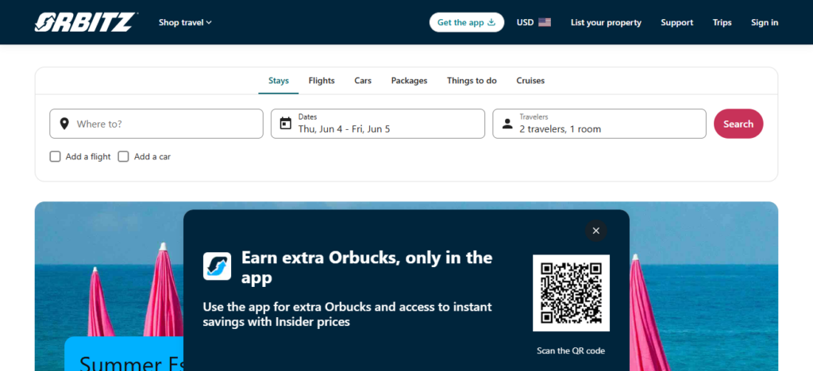The width and height of the screenshot is (813, 371).
Task: Click Sign in
Action: point(765,22)
